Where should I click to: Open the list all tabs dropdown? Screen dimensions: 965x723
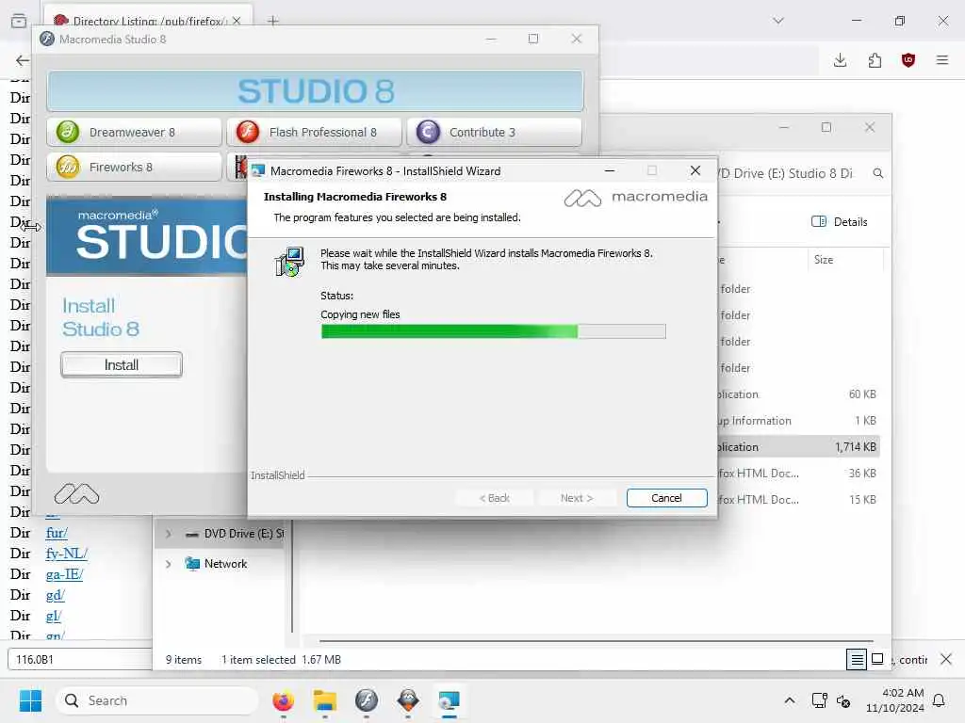(x=778, y=21)
